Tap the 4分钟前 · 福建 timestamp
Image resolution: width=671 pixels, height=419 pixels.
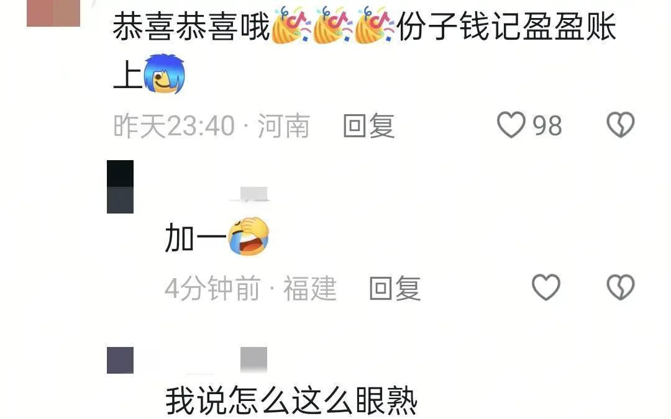(x=250, y=288)
